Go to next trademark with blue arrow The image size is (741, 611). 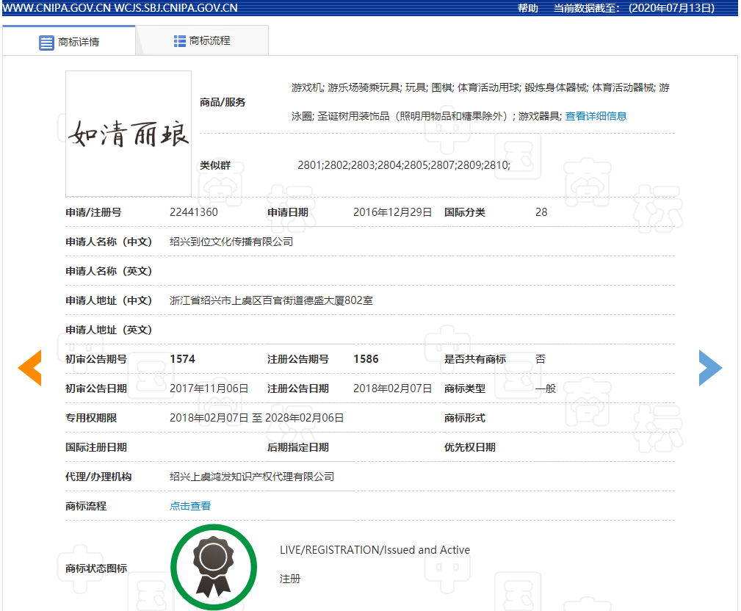click(710, 368)
